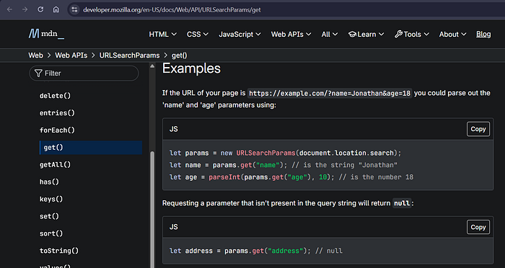Click the filter funnel icon
The width and height of the screenshot is (505, 268).
(x=38, y=73)
